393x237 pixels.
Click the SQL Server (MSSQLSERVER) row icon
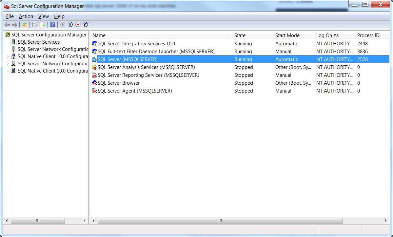[x=94, y=59]
